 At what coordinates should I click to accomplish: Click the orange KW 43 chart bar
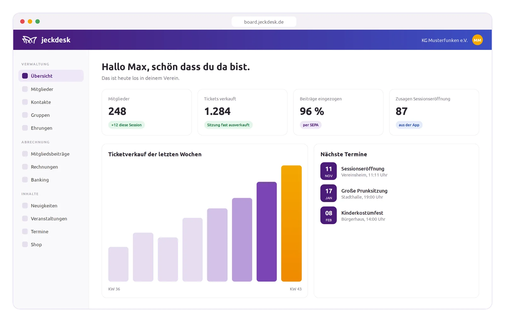click(x=291, y=224)
